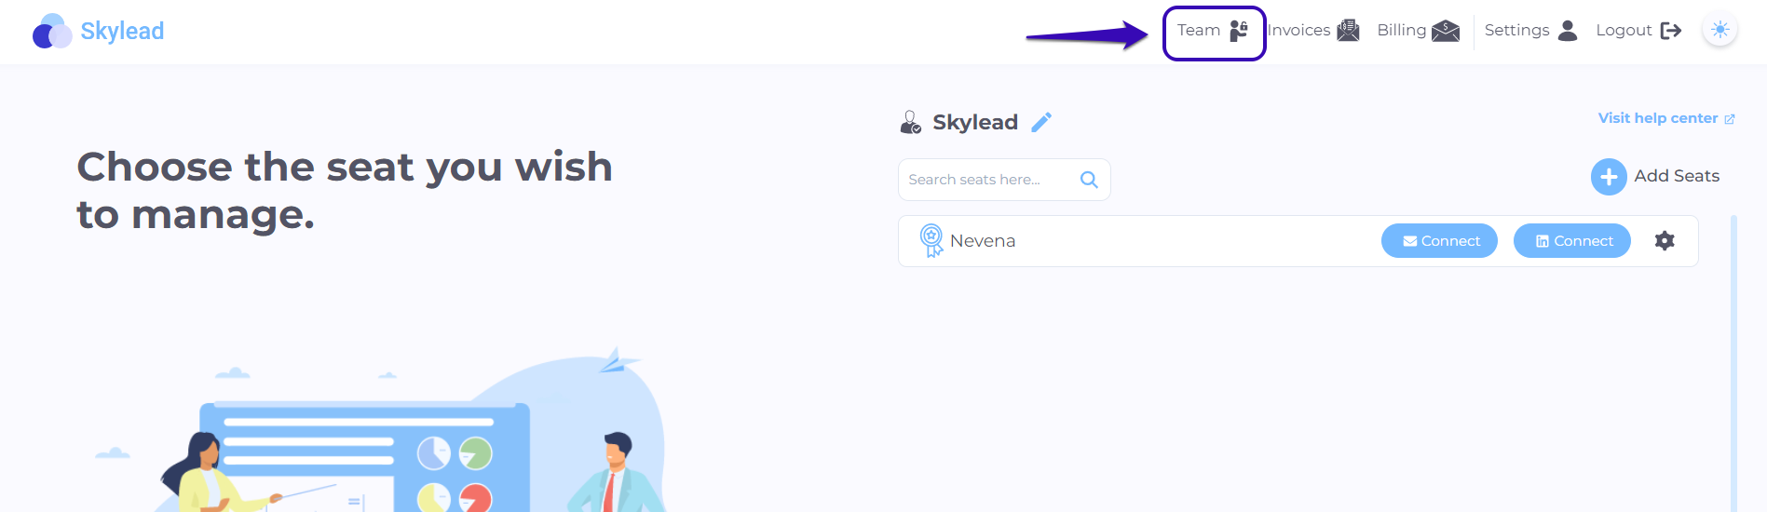This screenshot has width=1767, height=512.
Task: Open account Settings
Action: [1530, 31]
